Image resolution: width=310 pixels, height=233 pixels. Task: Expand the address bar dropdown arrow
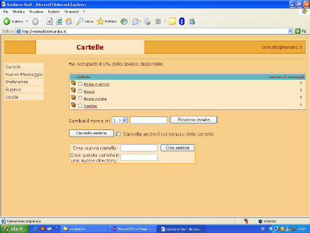[x=291, y=31]
